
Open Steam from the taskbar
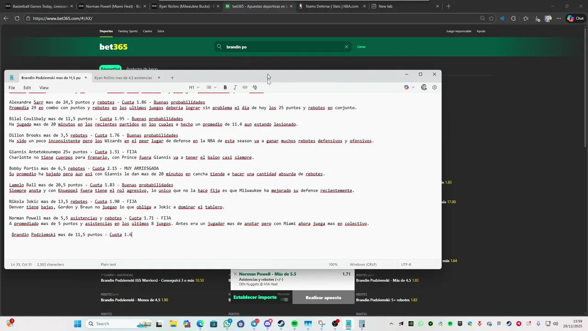tap(281, 324)
